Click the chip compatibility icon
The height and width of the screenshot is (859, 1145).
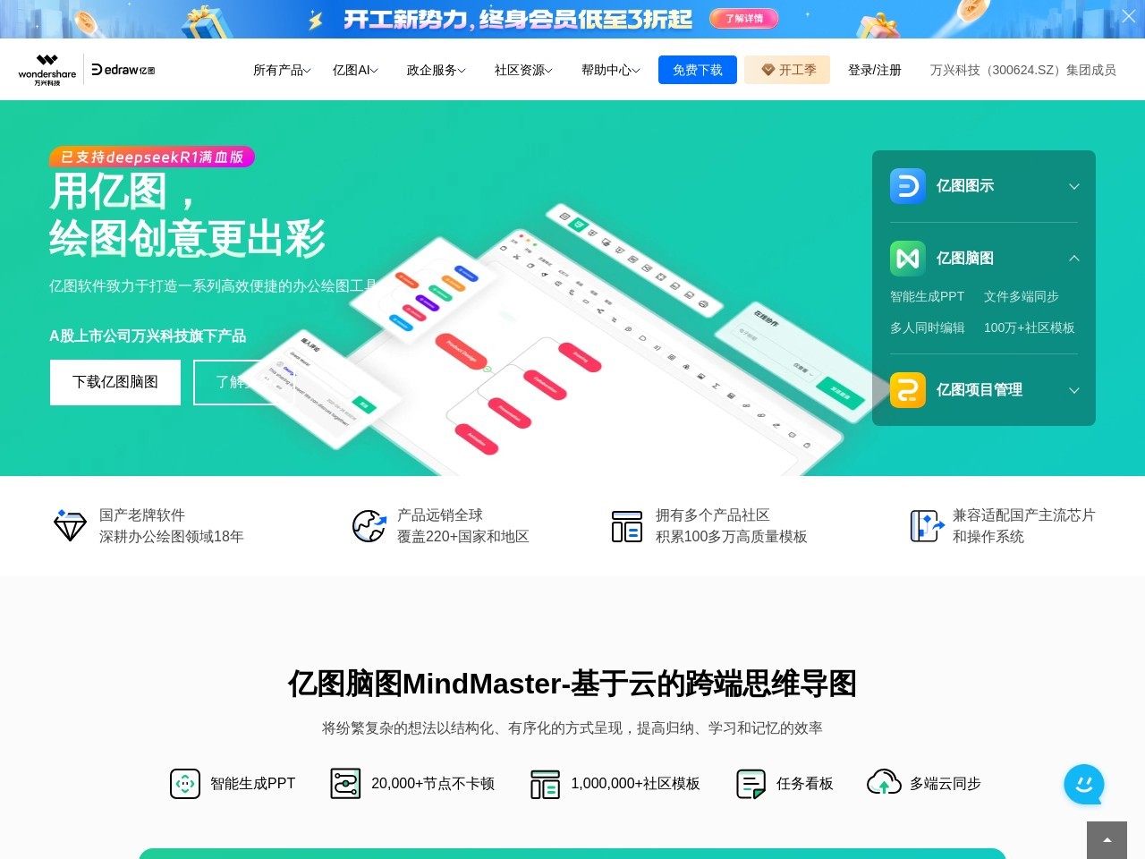click(927, 525)
